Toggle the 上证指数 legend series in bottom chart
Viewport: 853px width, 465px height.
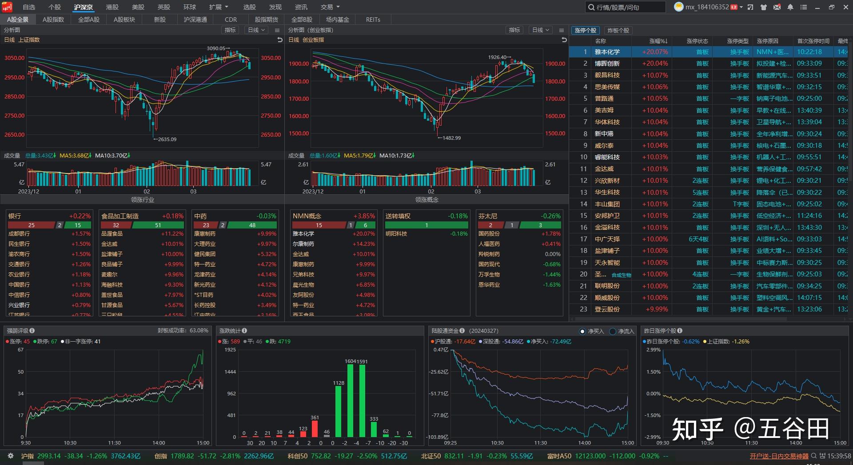[x=726, y=342]
